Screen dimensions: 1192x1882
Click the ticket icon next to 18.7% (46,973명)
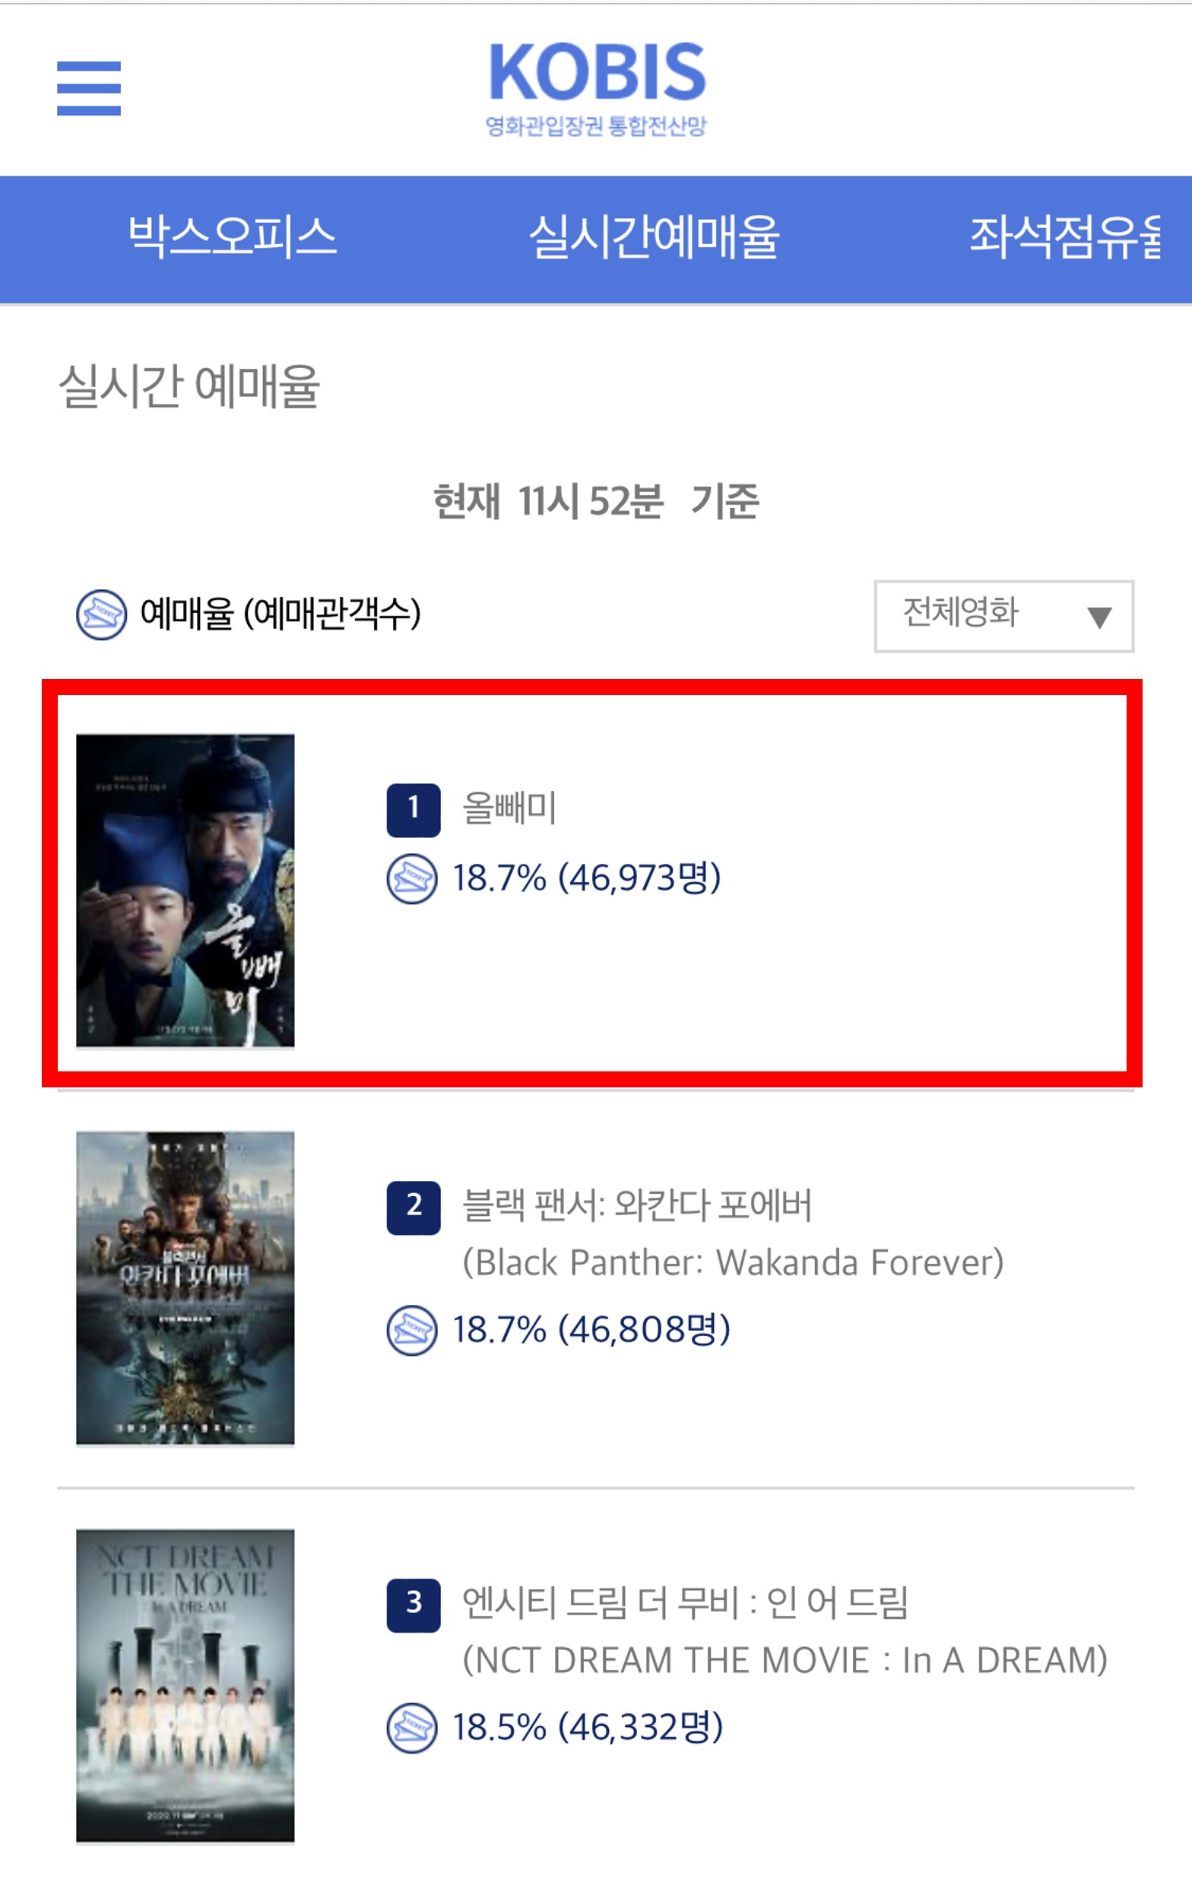pos(412,878)
